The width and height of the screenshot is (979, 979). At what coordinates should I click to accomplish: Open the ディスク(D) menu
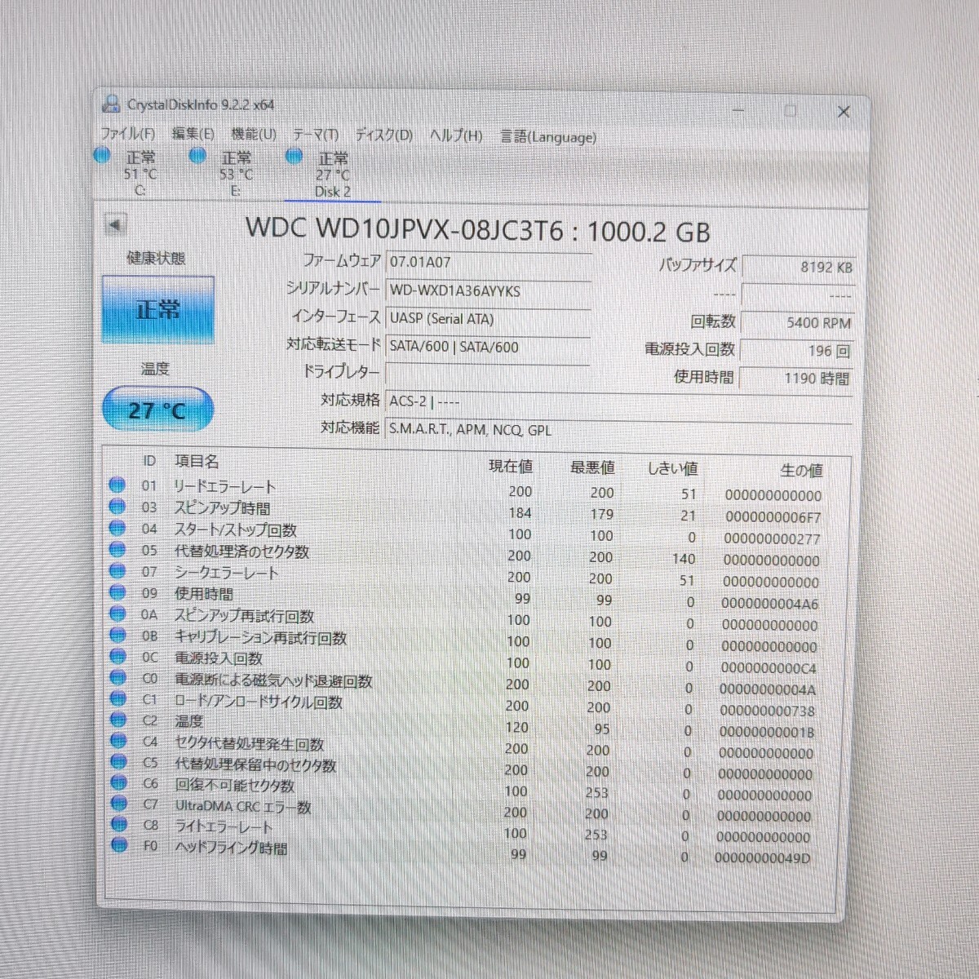383,135
